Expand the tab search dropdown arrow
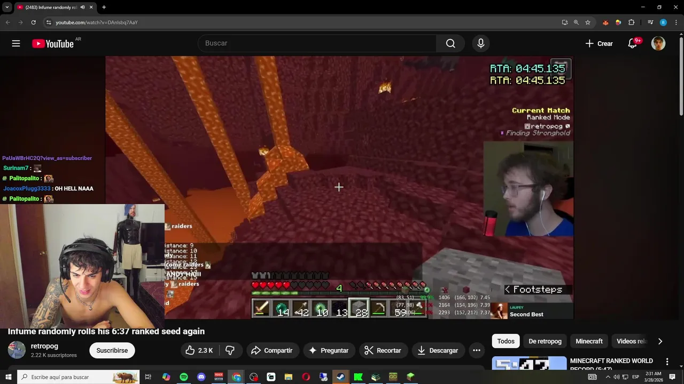The image size is (684, 384). 7,7
